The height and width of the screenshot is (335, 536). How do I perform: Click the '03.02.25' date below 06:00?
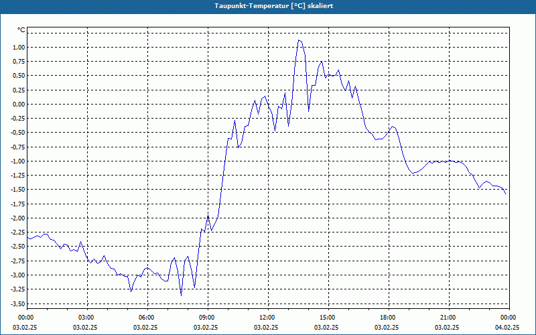[145, 328]
